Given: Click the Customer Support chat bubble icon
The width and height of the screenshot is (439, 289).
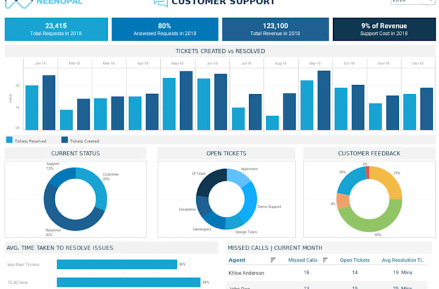Looking at the screenshot, I should pyautogui.click(x=161, y=3).
